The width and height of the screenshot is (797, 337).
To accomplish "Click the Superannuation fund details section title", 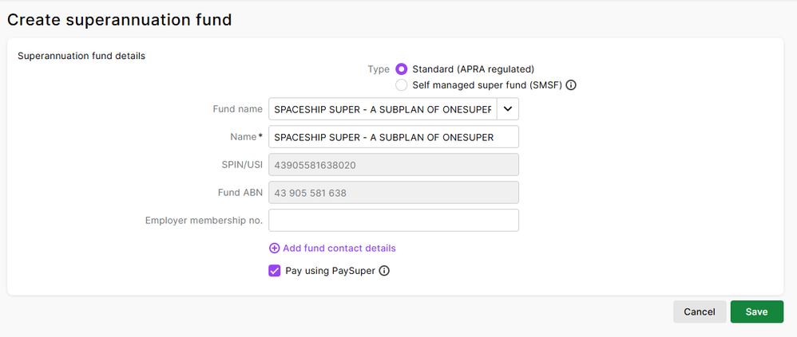I will click(81, 57).
